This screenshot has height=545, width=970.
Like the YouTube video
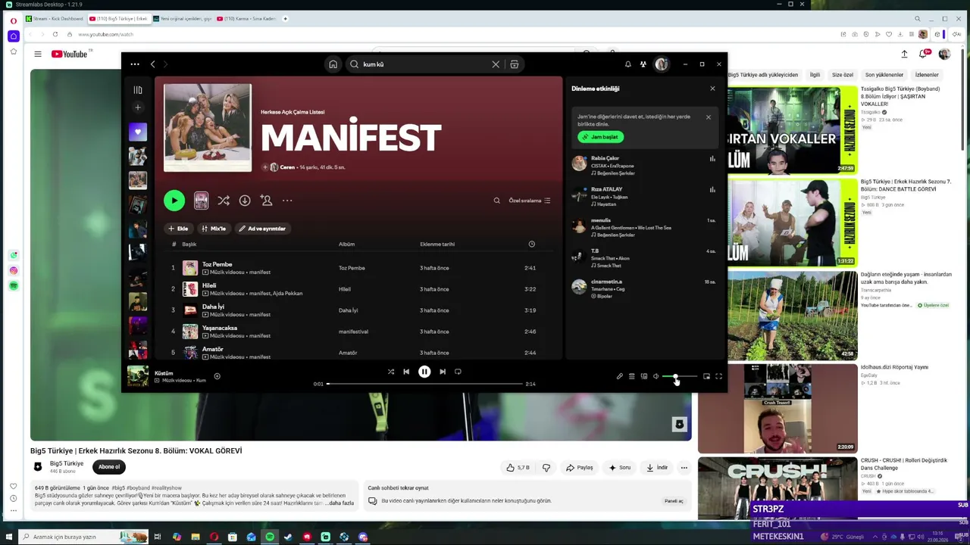pos(518,468)
